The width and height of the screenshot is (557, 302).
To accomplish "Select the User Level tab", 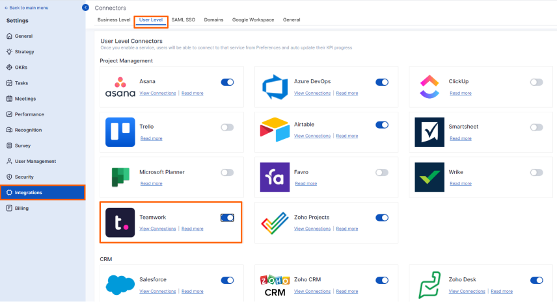I will pyautogui.click(x=151, y=20).
